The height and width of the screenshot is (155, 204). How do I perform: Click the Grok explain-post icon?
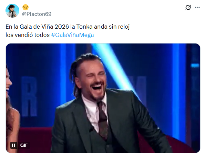188,8
